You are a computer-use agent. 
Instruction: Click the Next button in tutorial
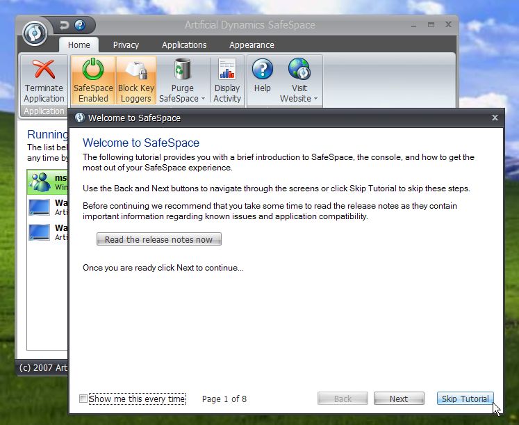[399, 399]
